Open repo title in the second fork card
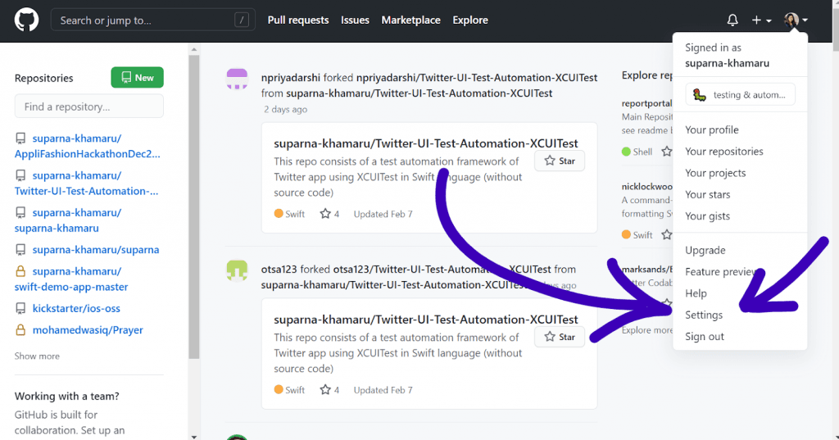Image resolution: width=839 pixels, height=440 pixels. 426,320
